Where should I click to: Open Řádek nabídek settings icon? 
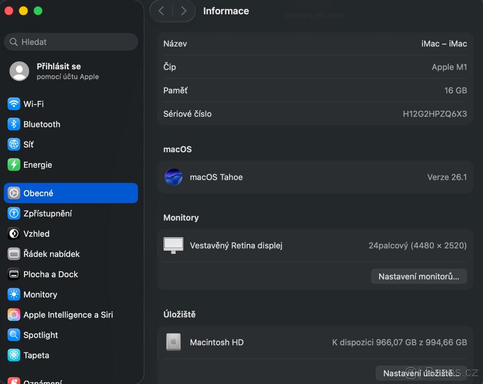[14, 254]
